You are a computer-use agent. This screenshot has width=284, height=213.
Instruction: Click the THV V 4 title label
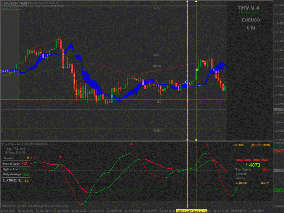249,8
